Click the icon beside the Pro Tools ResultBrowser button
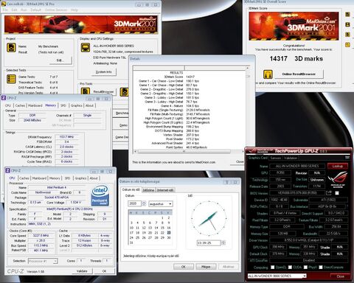The height and width of the screenshot is (283, 354). pos(86,91)
